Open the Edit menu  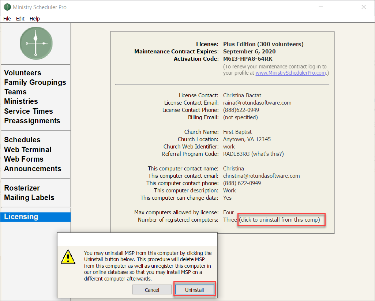[x=20, y=19]
